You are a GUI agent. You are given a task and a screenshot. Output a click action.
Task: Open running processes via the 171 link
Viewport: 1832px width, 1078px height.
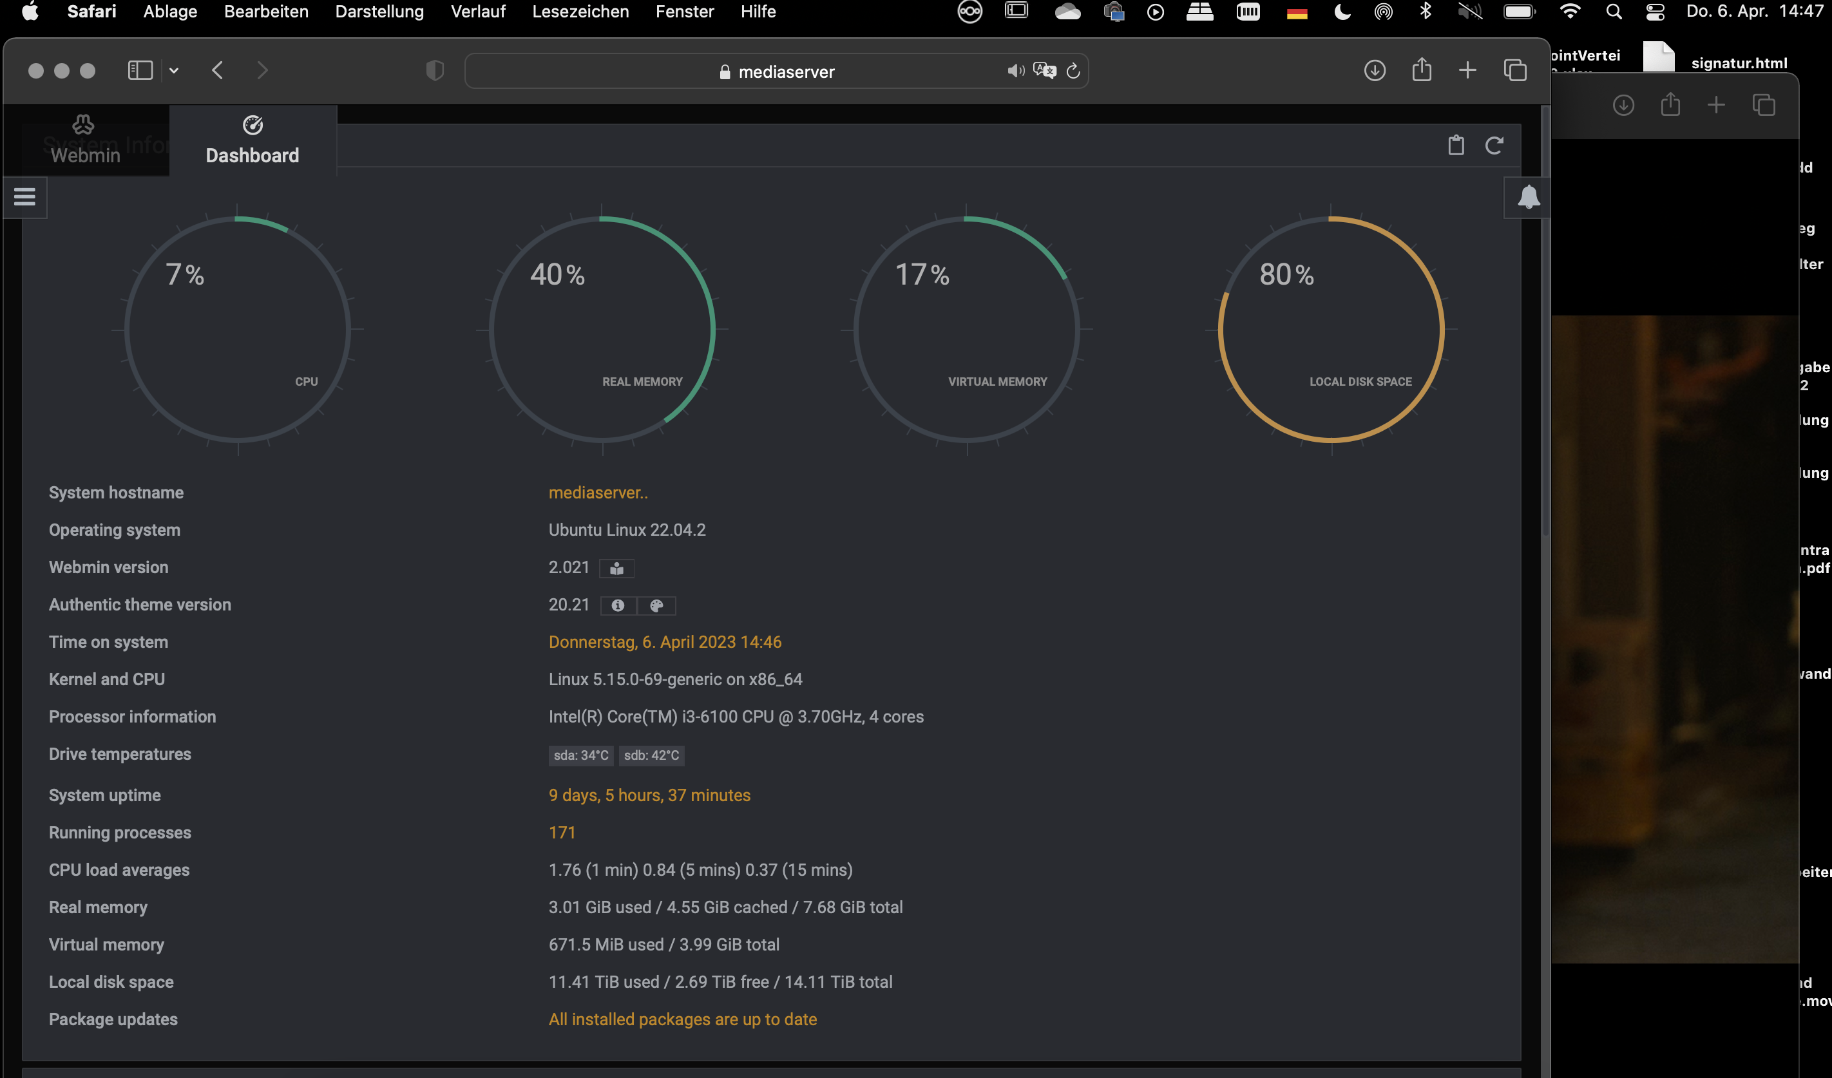click(562, 832)
